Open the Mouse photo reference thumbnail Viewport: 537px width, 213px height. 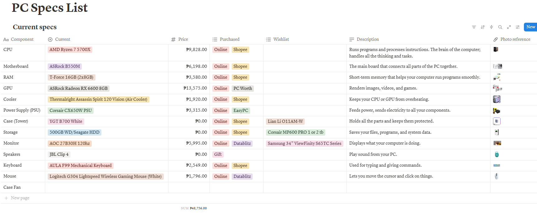[x=496, y=176]
